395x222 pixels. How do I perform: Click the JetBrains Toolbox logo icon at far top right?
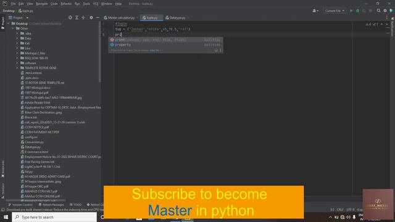coord(391,11)
